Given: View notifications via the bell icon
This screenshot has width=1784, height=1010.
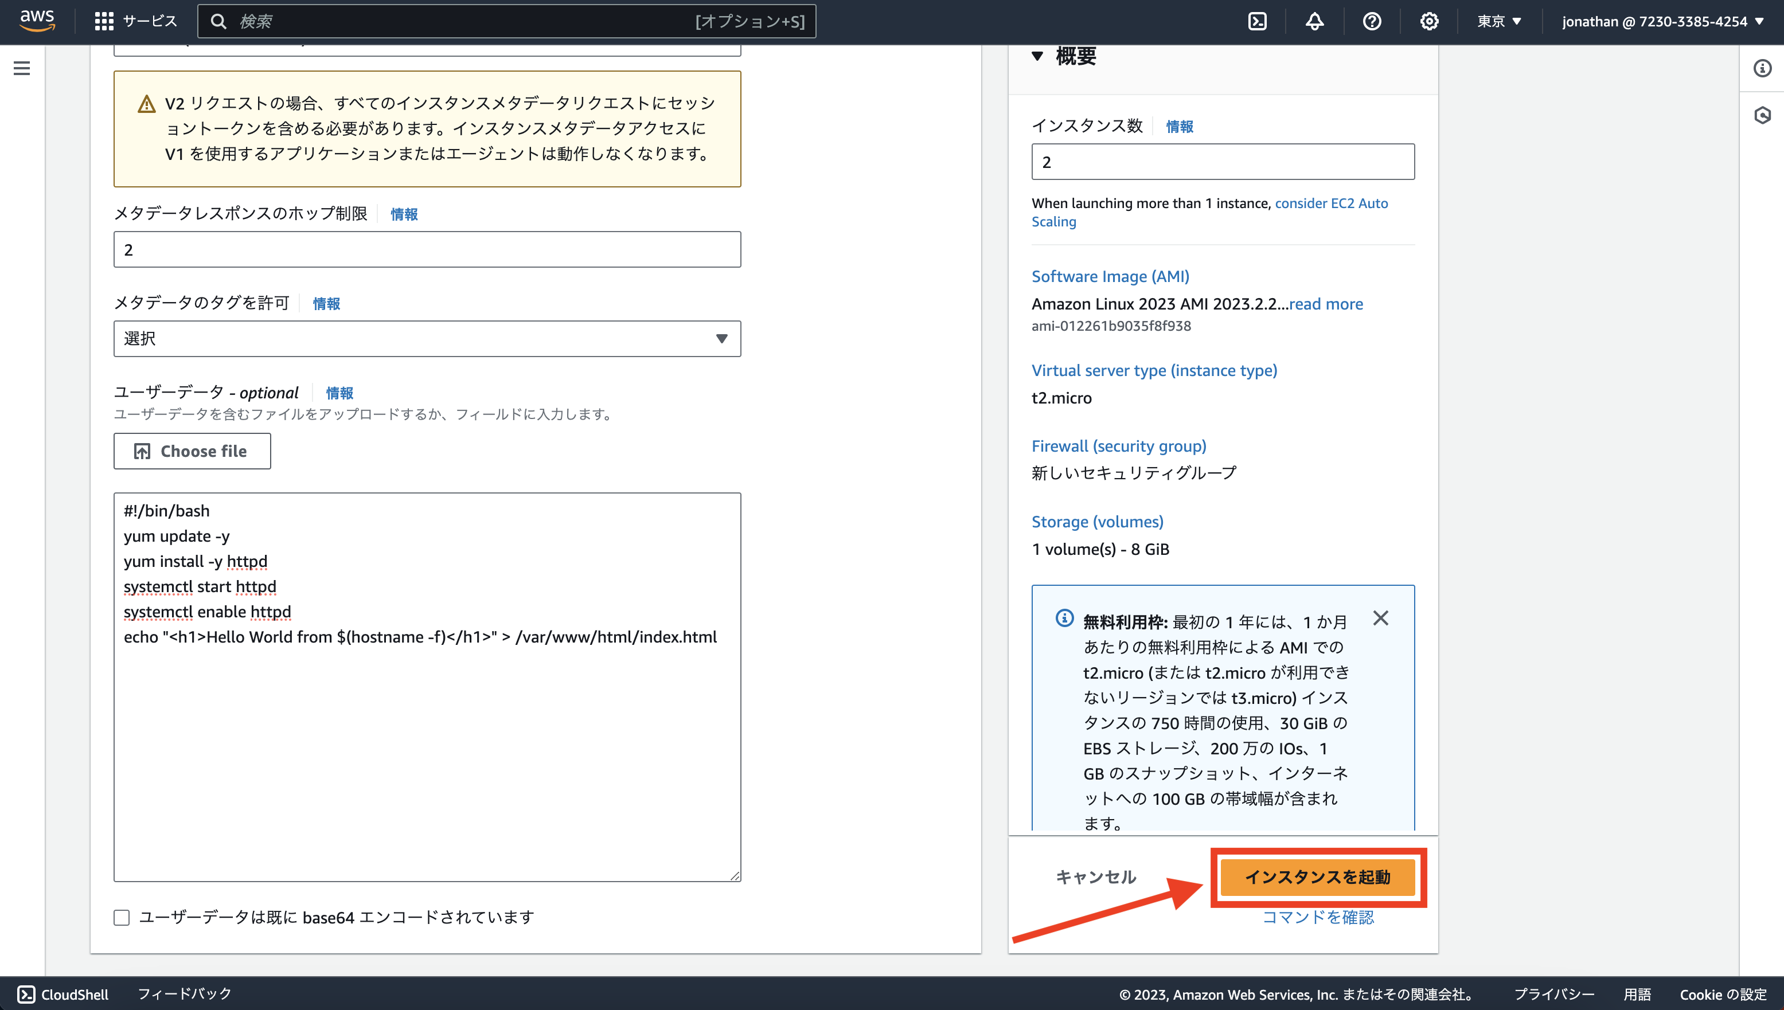Looking at the screenshot, I should pos(1315,21).
